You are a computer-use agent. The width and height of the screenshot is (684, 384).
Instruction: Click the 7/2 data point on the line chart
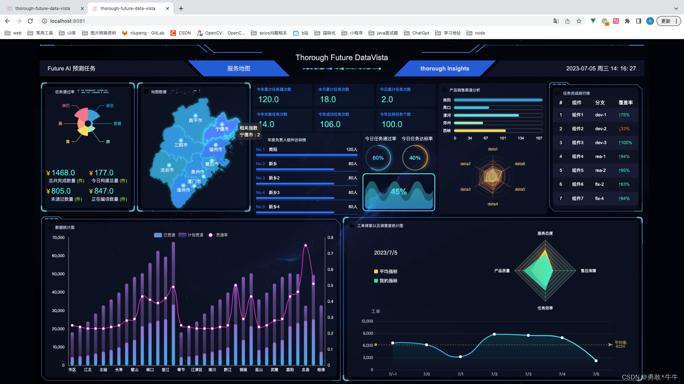click(x=494, y=334)
